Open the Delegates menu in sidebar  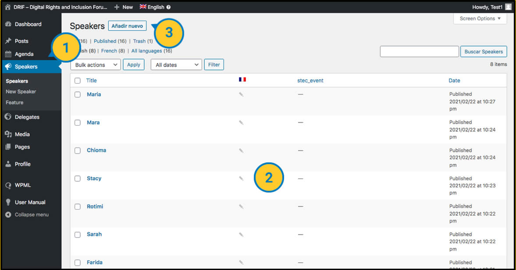[27, 117]
